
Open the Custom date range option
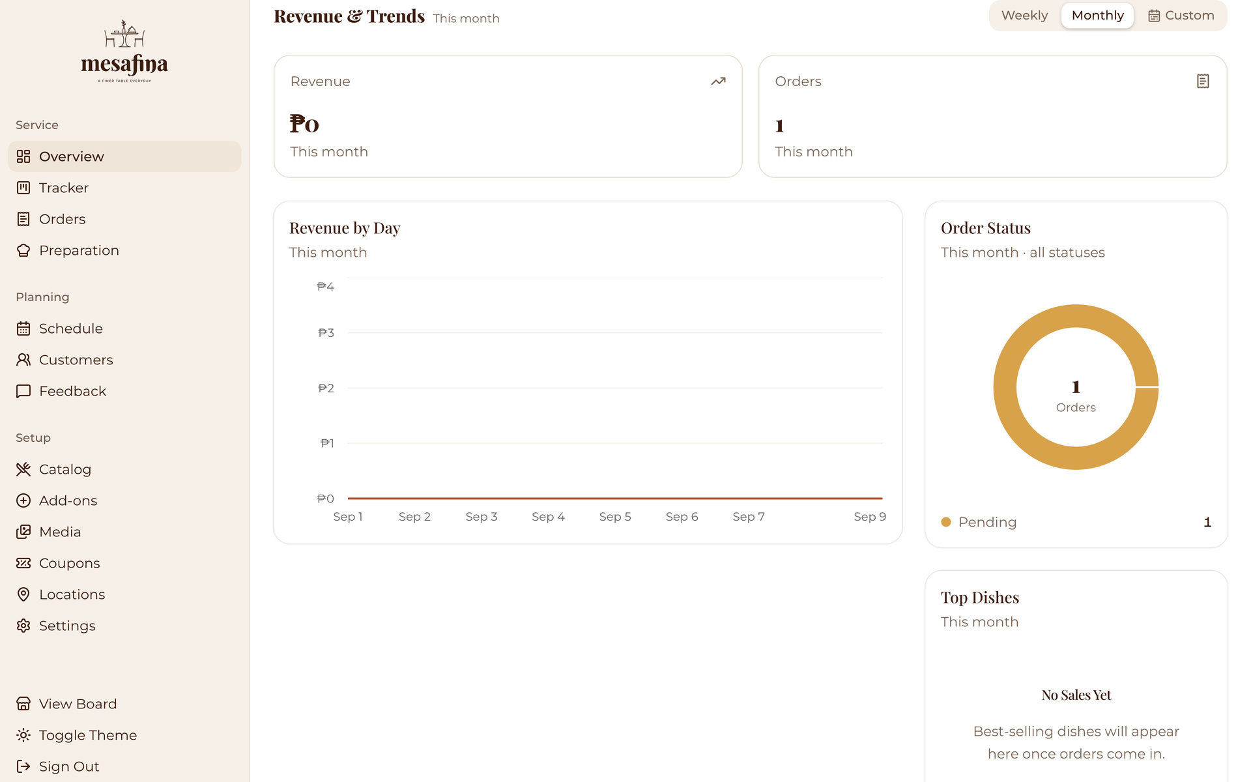click(1181, 16)
